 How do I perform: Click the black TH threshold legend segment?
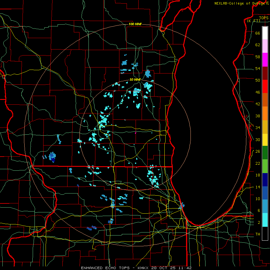[x=265, y=233]
